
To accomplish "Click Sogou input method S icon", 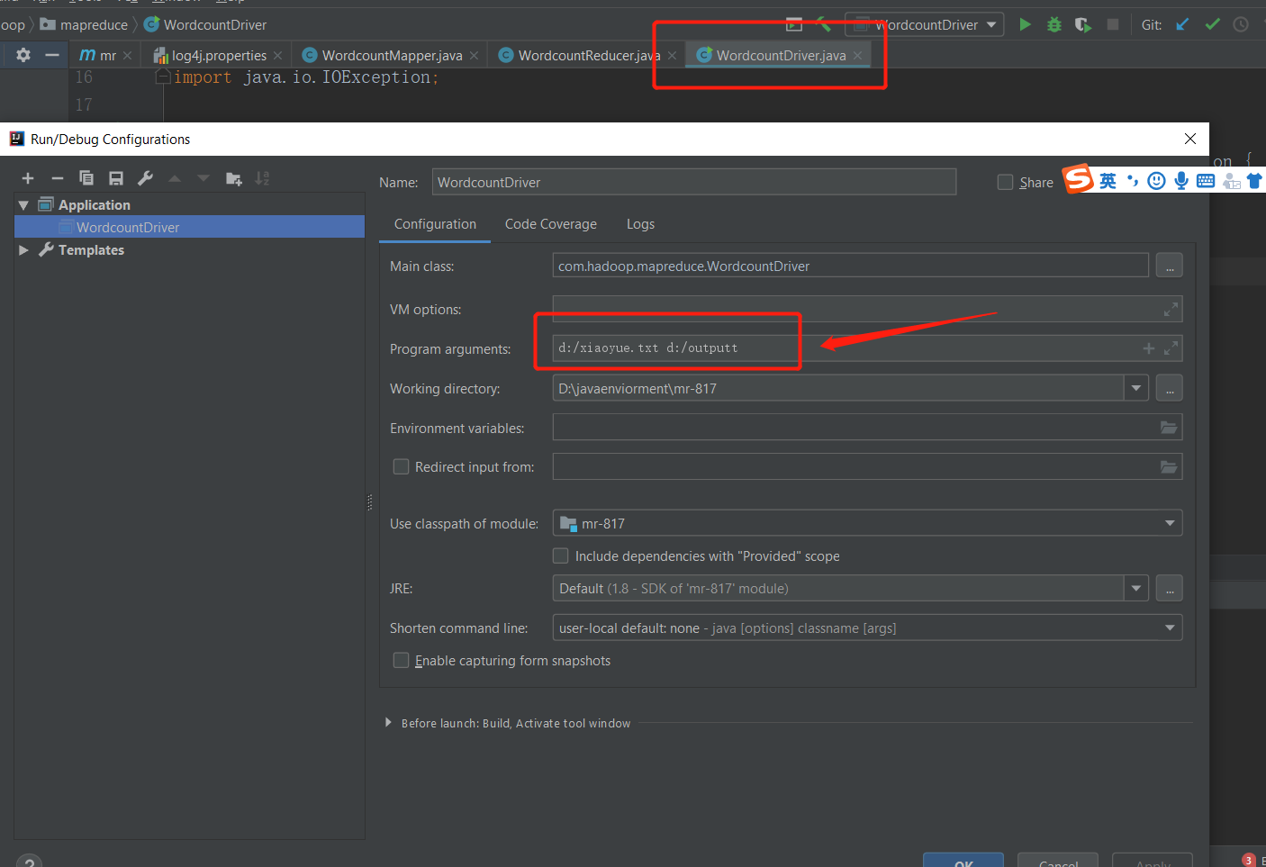I will (1078, 179).
